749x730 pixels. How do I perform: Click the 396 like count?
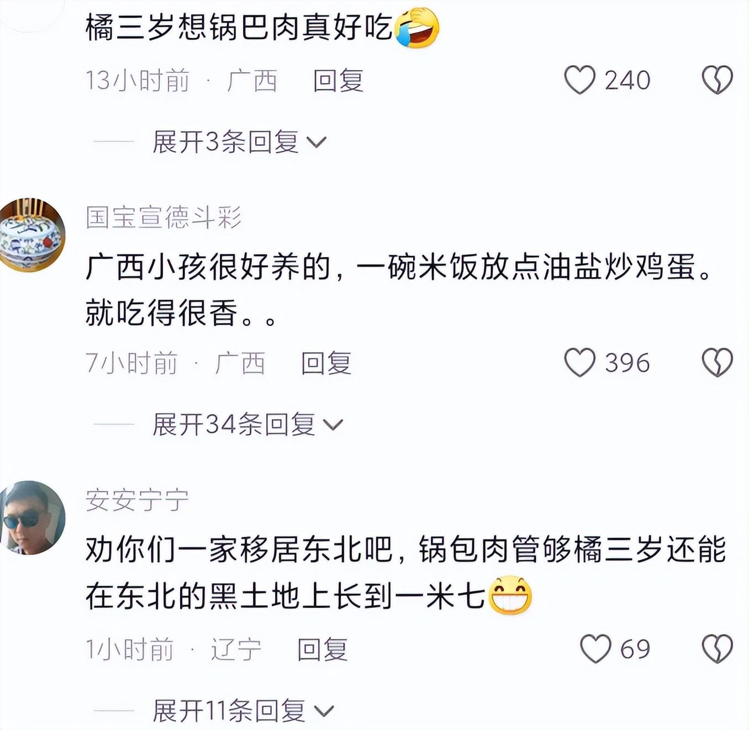627,363
